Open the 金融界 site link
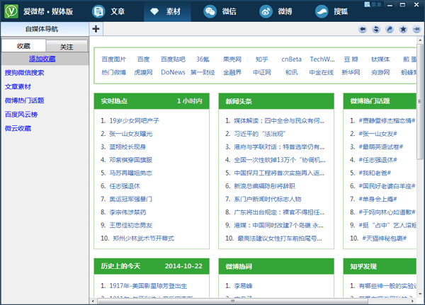Screen dimensions: 425x305 click(232, 72)
